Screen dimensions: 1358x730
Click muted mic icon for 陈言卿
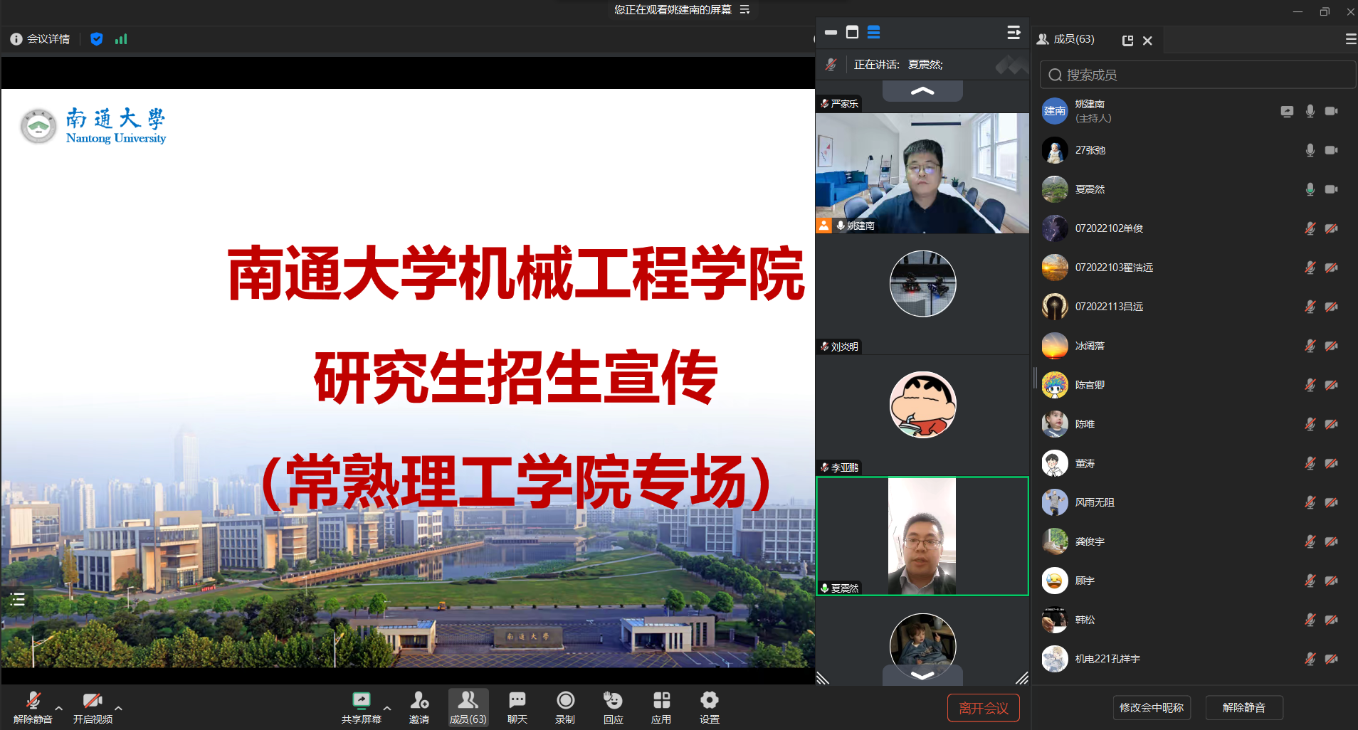1310,385
